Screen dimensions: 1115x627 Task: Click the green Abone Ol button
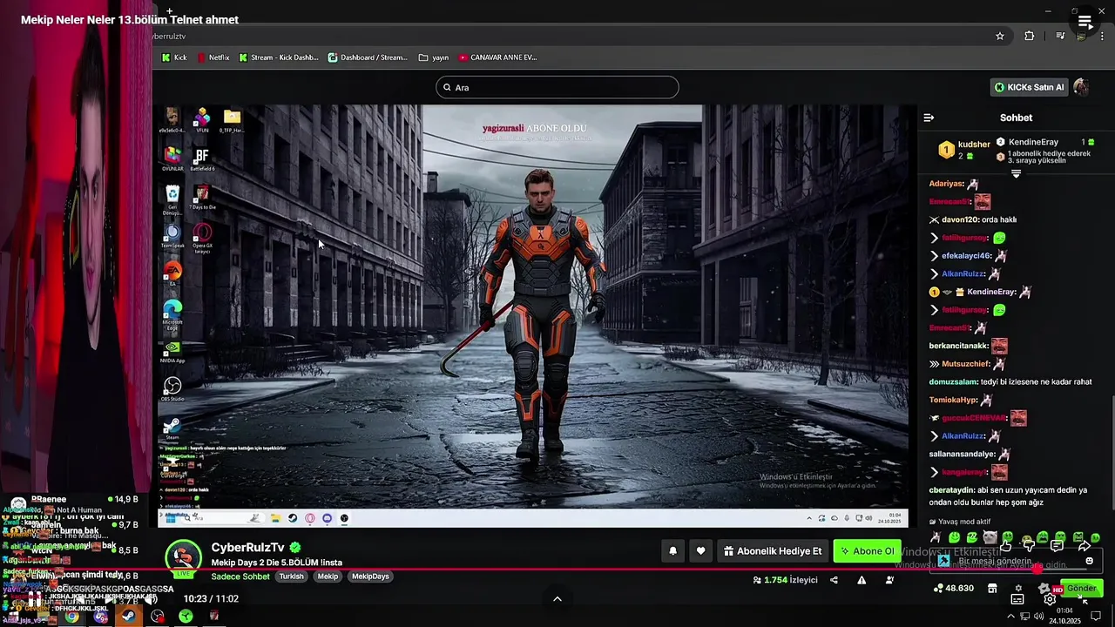point(867,551)
